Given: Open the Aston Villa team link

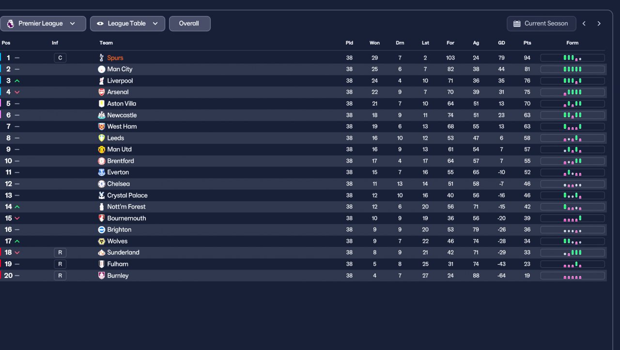Looking at the screenshot, I should point(122,104).
